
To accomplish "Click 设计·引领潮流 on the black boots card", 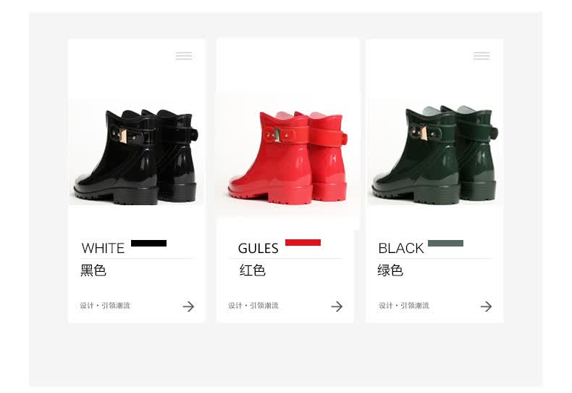I will pyautogui.click(x=105, y=305).
